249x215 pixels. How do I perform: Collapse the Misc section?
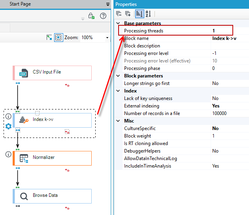[x=118, y=121]
